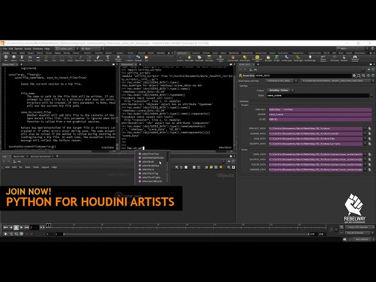This screenshot has height=282, width=376.
Task: Select the Grid shelf tool
Action: point(38,58)
